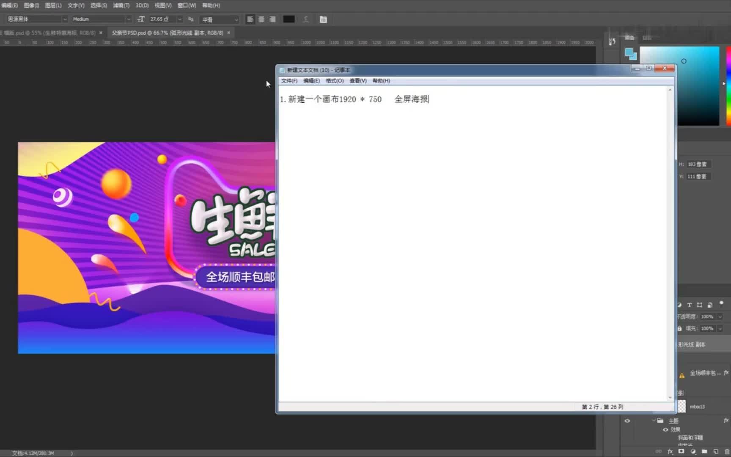Toggle Character and Paragraph panels icon
The image size is (731, 457).
click(323, 19)
